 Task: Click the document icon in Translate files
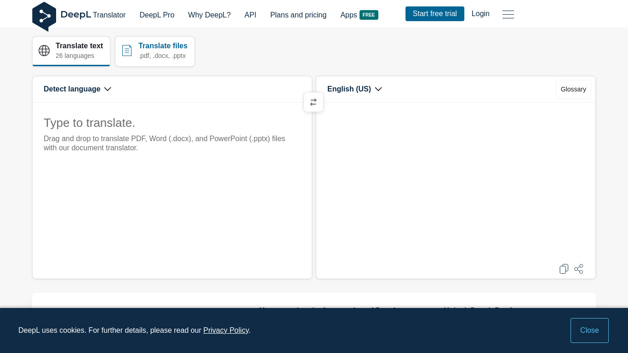[127, 51]
